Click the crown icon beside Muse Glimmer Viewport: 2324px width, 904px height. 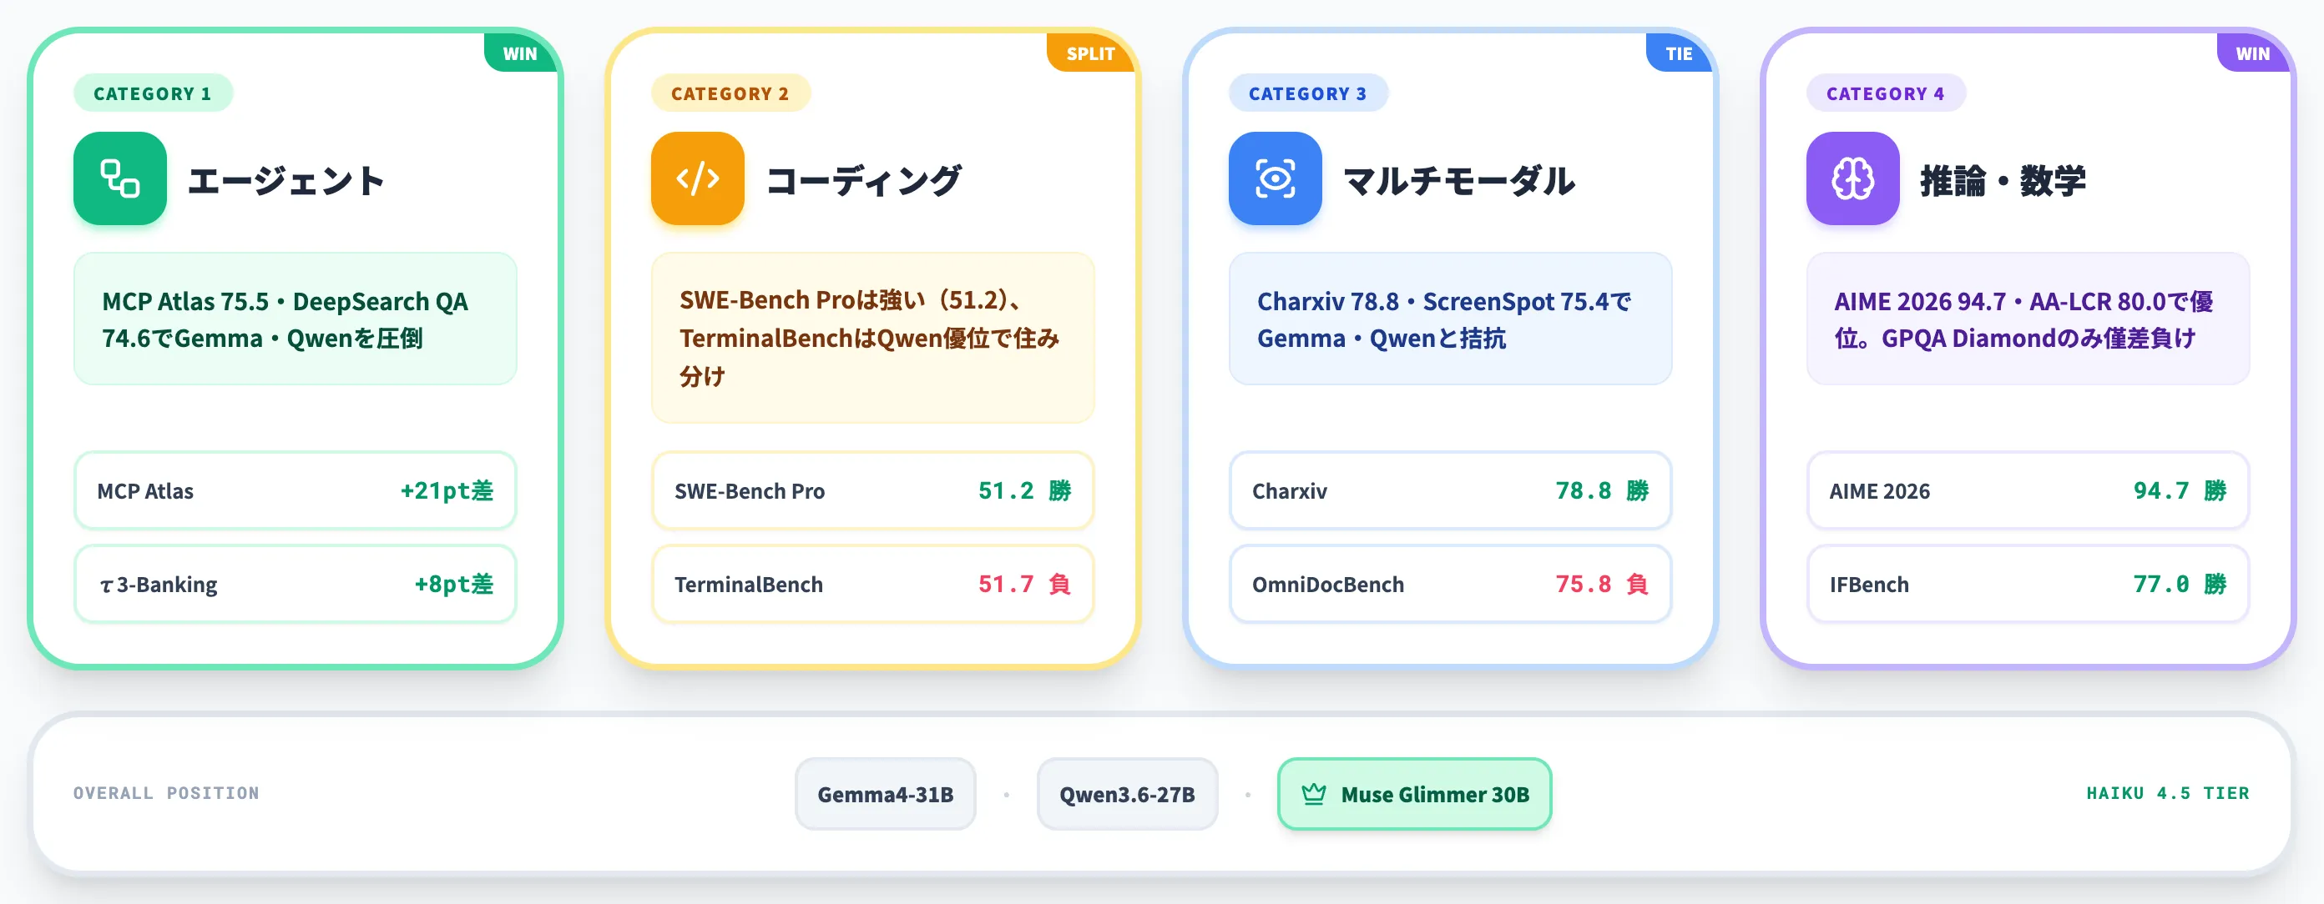pos(1314,794)
